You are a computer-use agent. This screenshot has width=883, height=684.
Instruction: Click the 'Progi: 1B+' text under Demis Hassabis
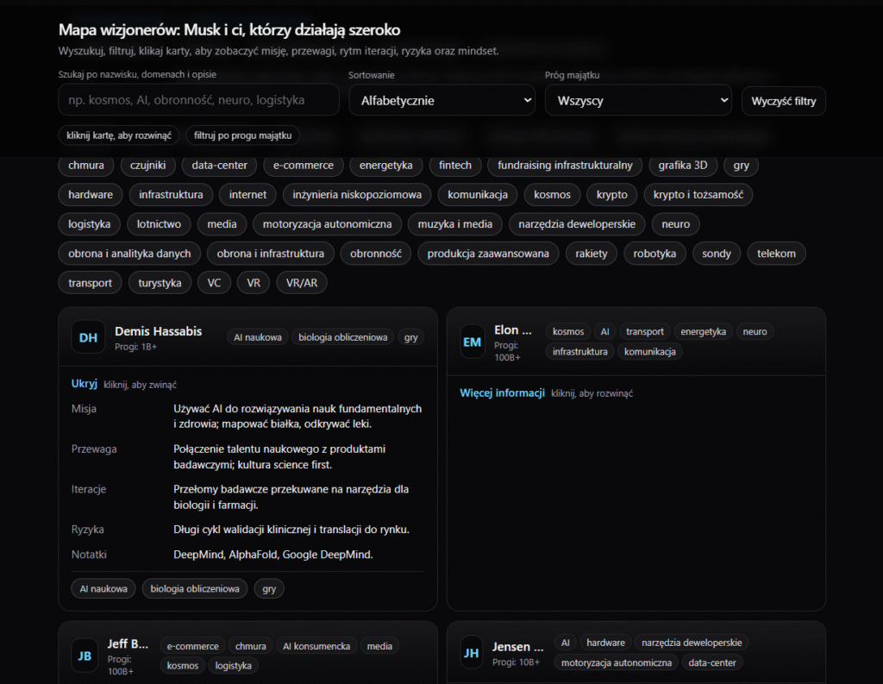[135, 347]
